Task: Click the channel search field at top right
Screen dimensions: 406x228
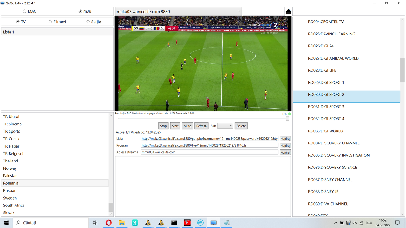Action: click(x=349, y=11)
